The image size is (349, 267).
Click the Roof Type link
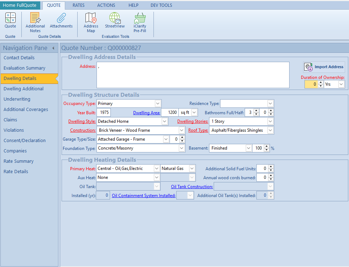[198, 130]
